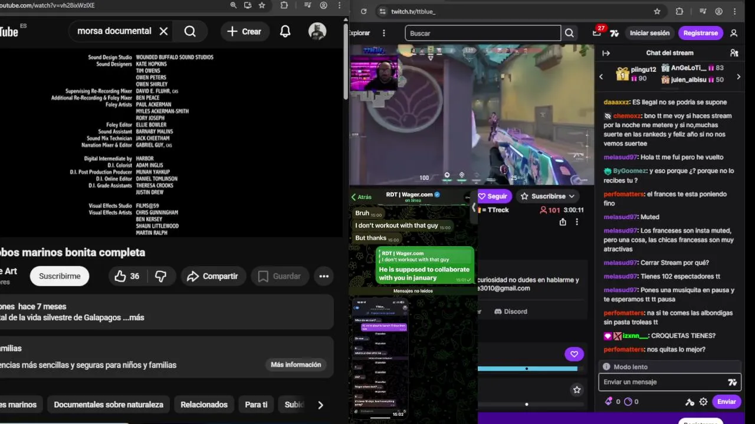Bookmark the Twitch page with star icon

[x=657, y=11]
